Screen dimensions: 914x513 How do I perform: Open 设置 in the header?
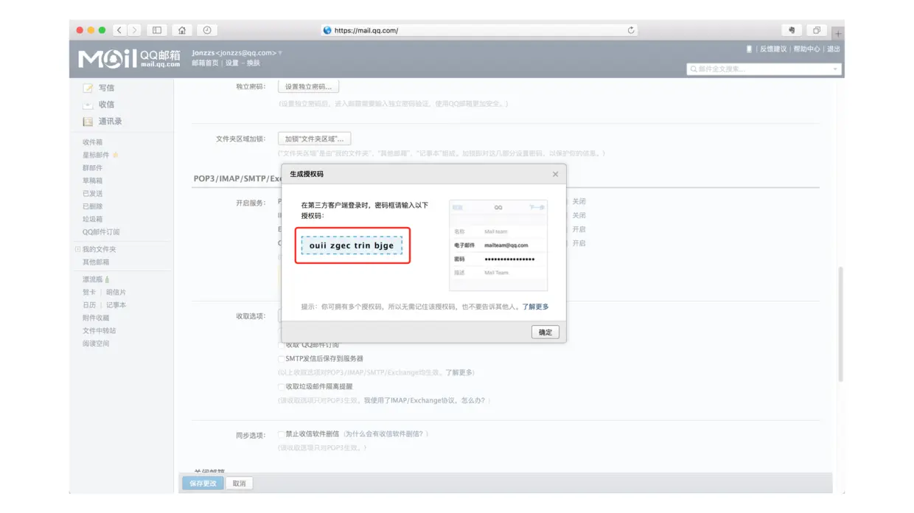pos(232,63)
